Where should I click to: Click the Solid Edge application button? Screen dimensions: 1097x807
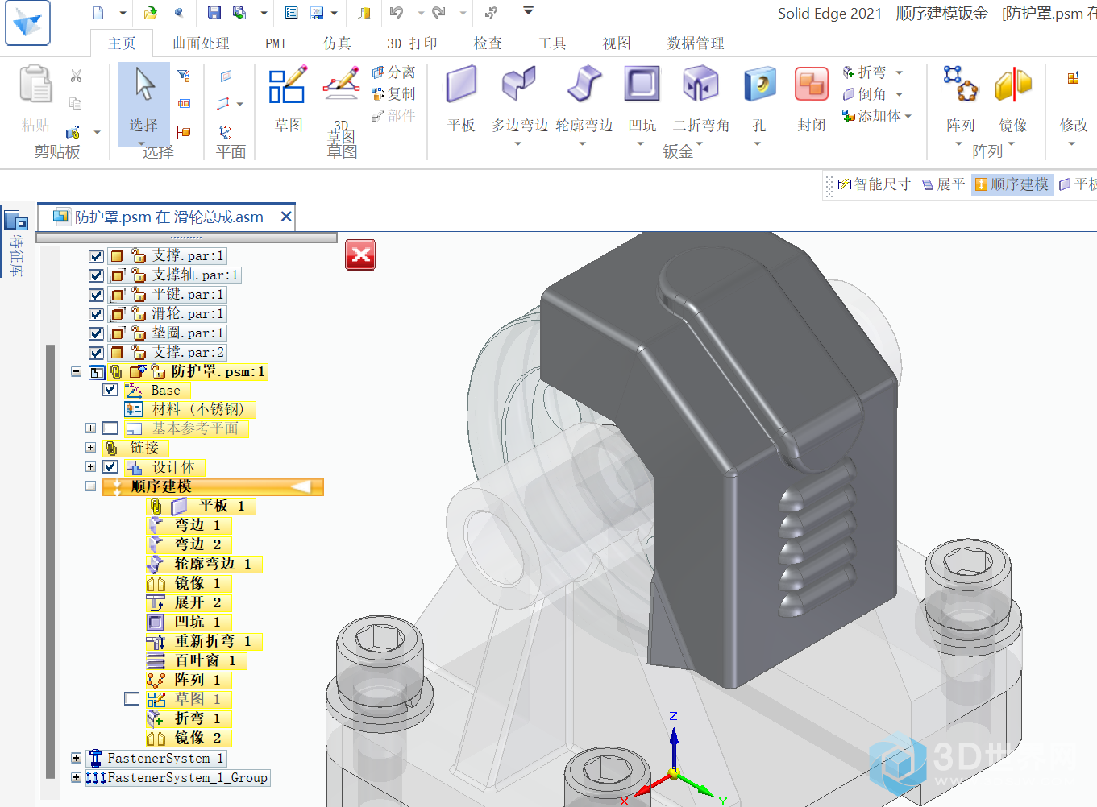[x=27, y=23]
